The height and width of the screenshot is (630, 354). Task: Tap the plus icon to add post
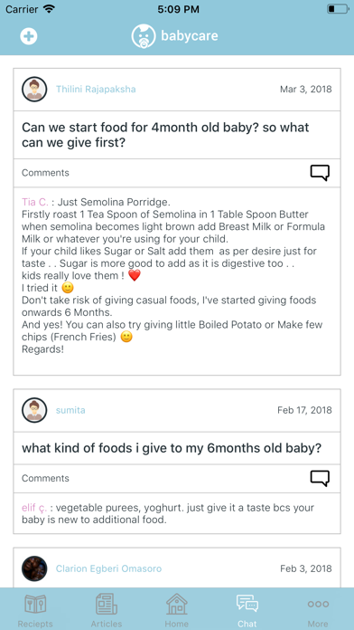pyautogui.click(x=29, y=36)
